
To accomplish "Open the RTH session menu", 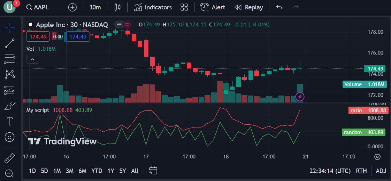I will (x=361, y=171).
